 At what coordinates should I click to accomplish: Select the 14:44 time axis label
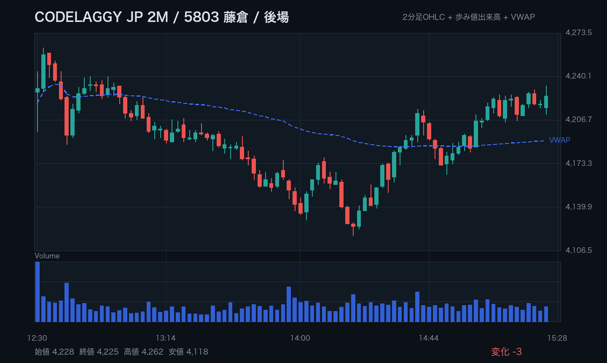429,338
